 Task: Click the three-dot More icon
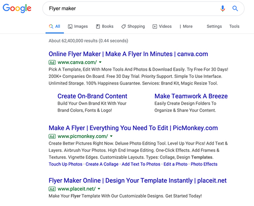180,26
